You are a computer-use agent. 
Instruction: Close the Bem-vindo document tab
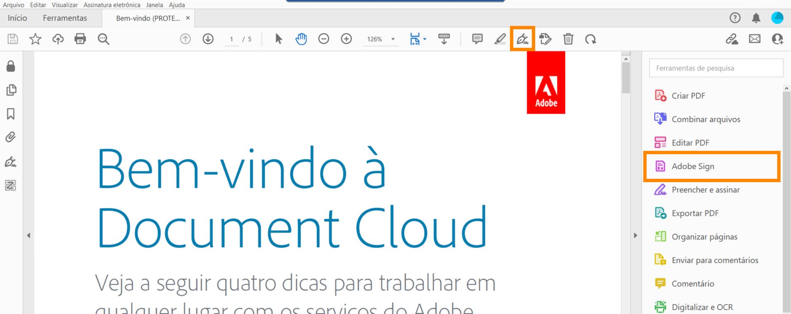tap(188, 18)
